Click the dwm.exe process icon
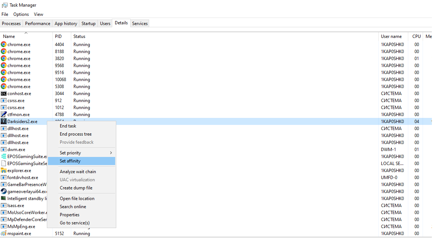This screenshot has height=238, width=440. pos(4,149)
